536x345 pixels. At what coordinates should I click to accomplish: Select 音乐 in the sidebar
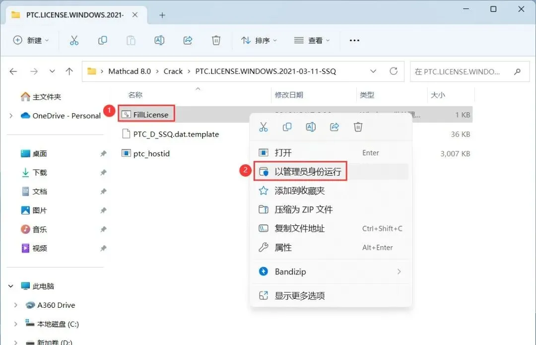pyautogui.click(x=34, y=229)
